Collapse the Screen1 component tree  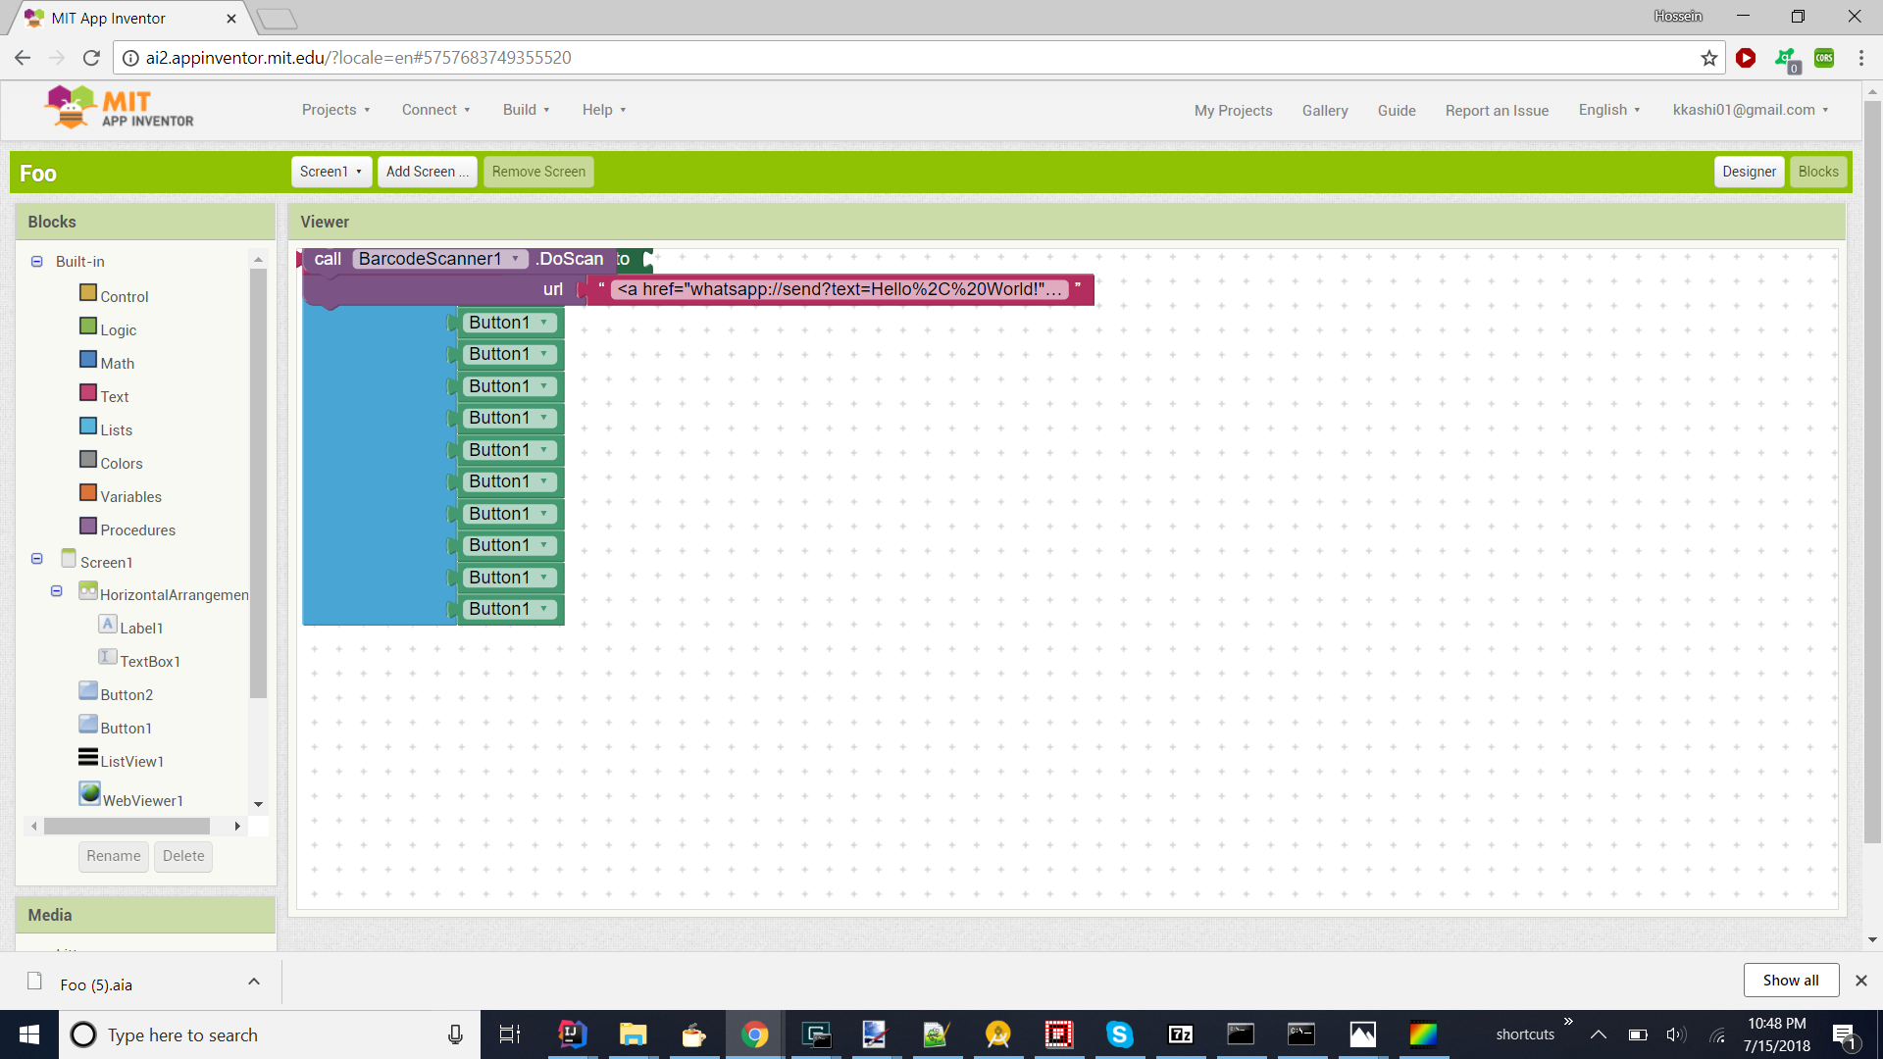(36, 558)
